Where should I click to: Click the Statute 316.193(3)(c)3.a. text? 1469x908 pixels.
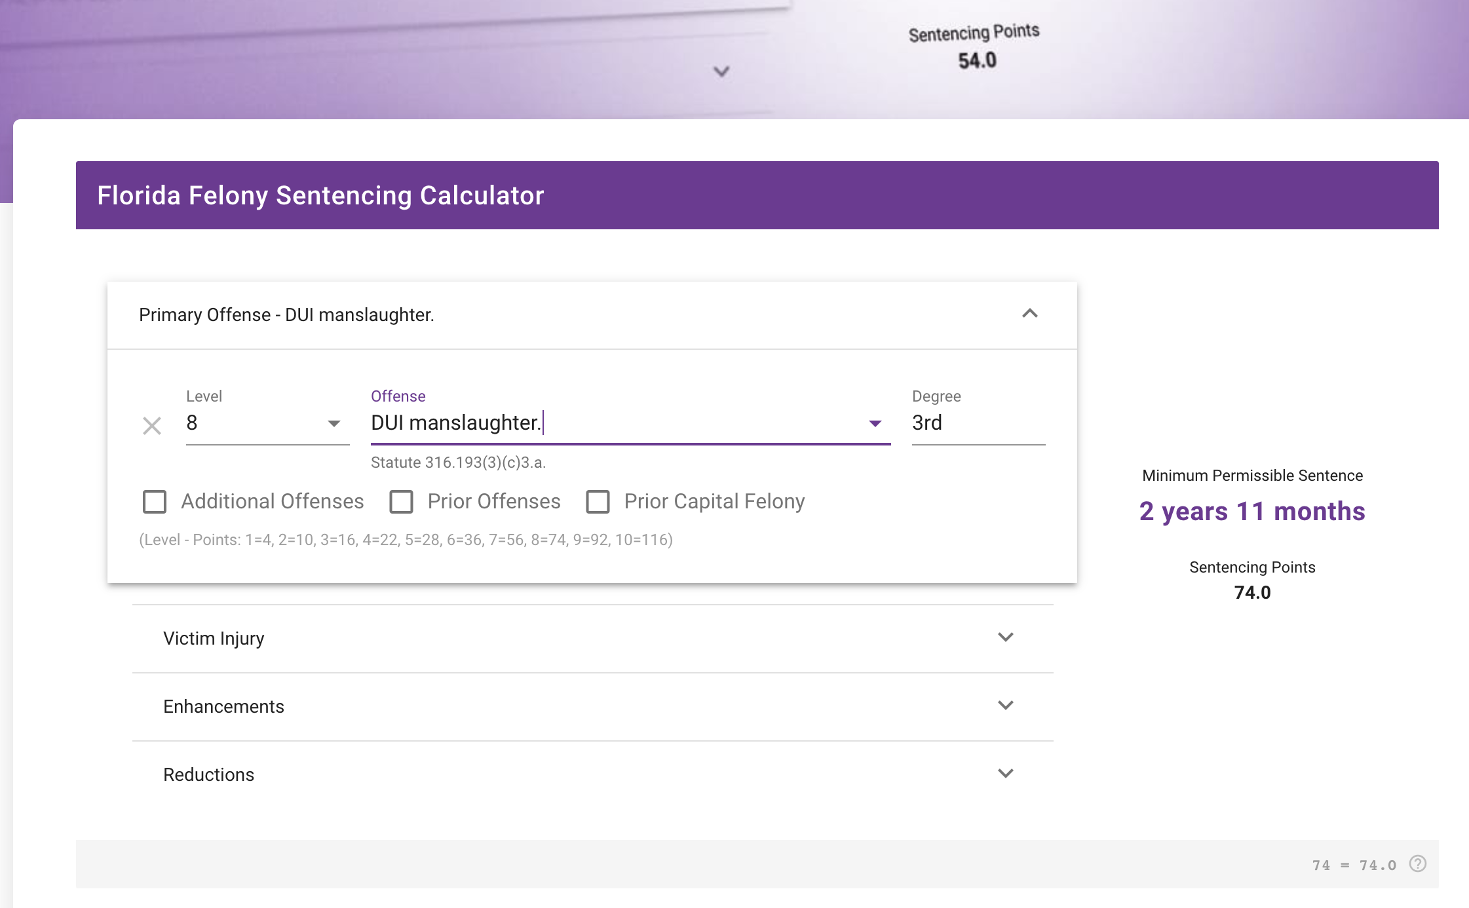pos(459,462)
